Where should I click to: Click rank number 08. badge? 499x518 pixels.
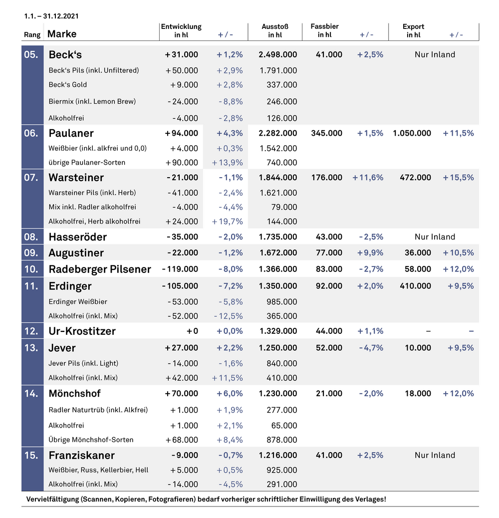(x=31, y=237)
